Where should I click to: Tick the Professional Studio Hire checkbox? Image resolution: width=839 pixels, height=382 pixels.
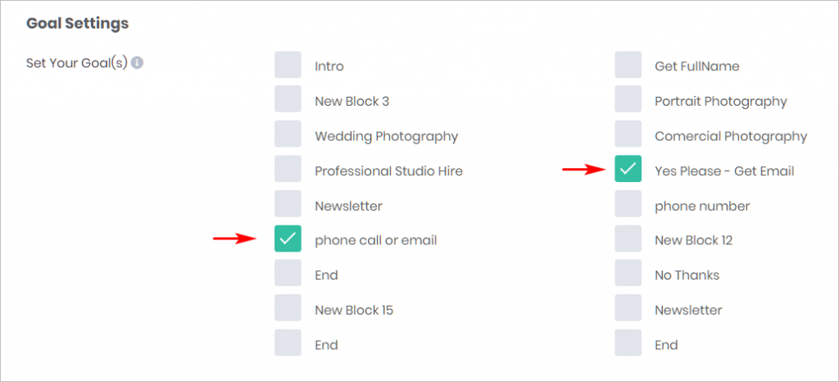(288, 169)
